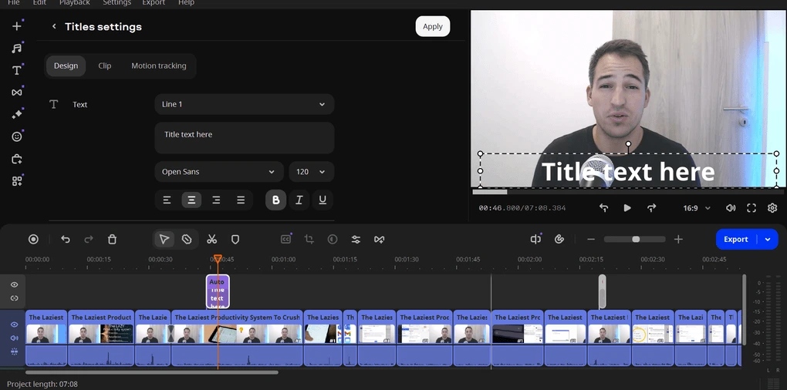Image resolution: width=787 pixels, height=390 pixels.
Task: Step forward one frame in preview
Action: (x=651, y=208)
